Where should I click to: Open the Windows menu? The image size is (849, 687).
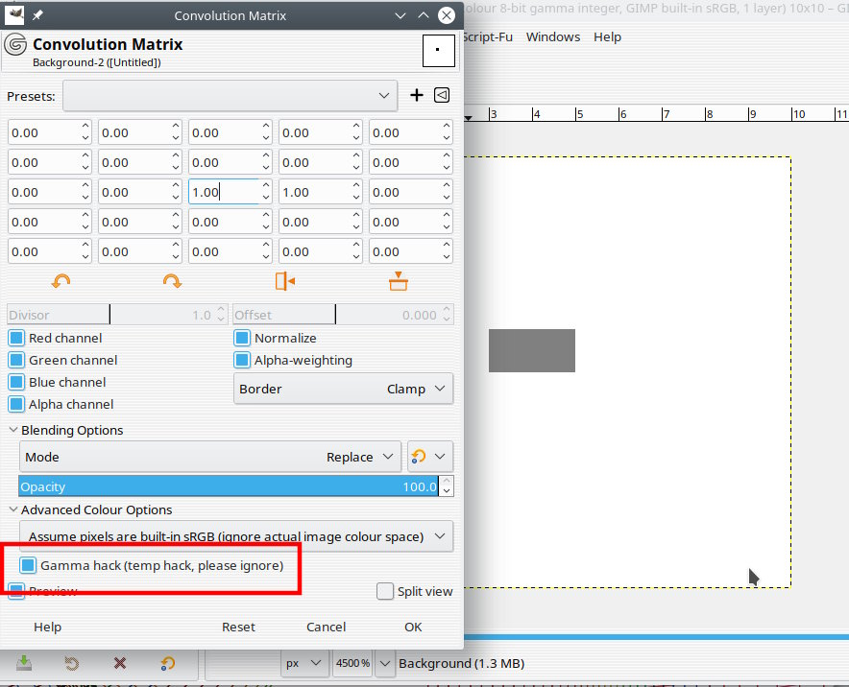tap(553, 36)
